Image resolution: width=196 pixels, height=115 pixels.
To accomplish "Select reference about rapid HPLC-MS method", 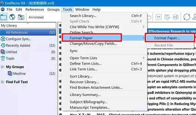I will 171,81.
